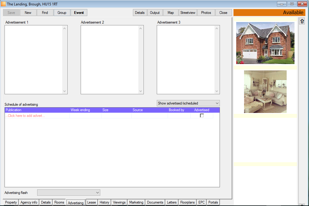Click the living room photo thumbnail
Image resolution: width=309 pixels, height=206 pixels.
pyautogui.click(x=265, y=92)
